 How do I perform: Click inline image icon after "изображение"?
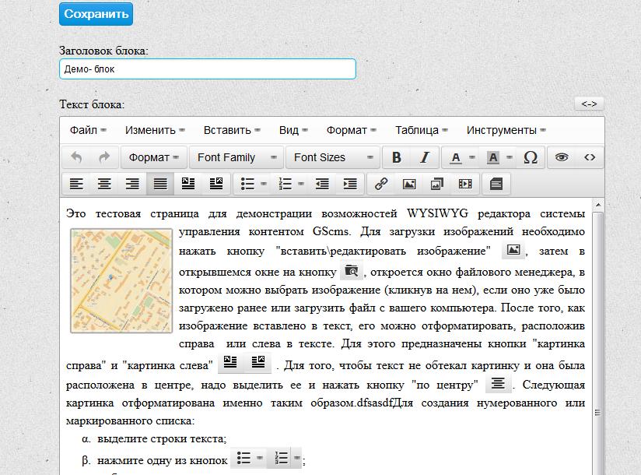click(x=513, y=249)
